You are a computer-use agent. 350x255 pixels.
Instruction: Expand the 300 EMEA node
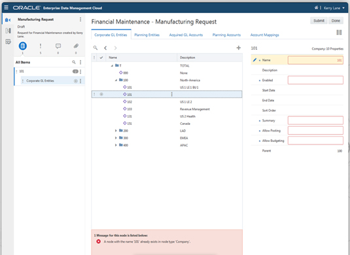click(x=116, y=138)
